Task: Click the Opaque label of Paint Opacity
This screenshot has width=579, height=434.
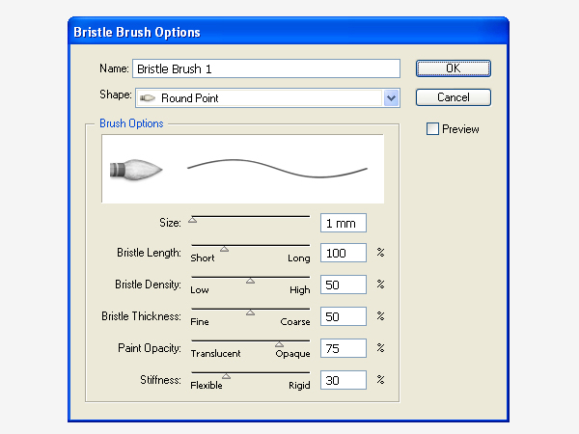Action: tap(292, 354)
